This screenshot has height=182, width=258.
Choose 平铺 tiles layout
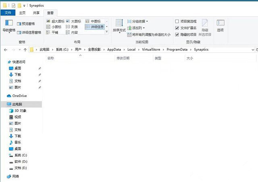[52, 32]
